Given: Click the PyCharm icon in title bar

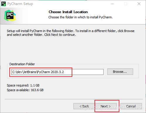Looking at the screenshot, I should (4, 4).
